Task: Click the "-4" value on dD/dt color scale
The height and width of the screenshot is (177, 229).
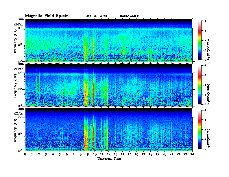Action: (x=205, y=85)
